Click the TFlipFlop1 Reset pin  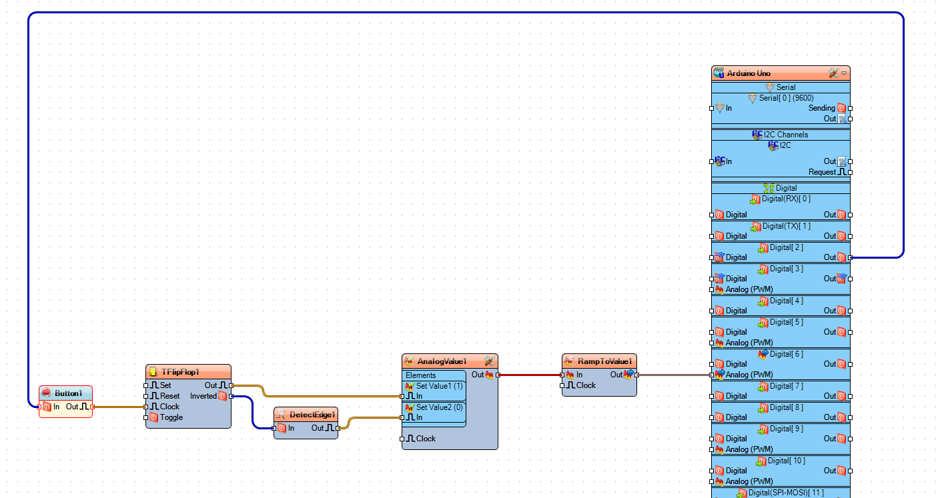(x=146, y=396)
